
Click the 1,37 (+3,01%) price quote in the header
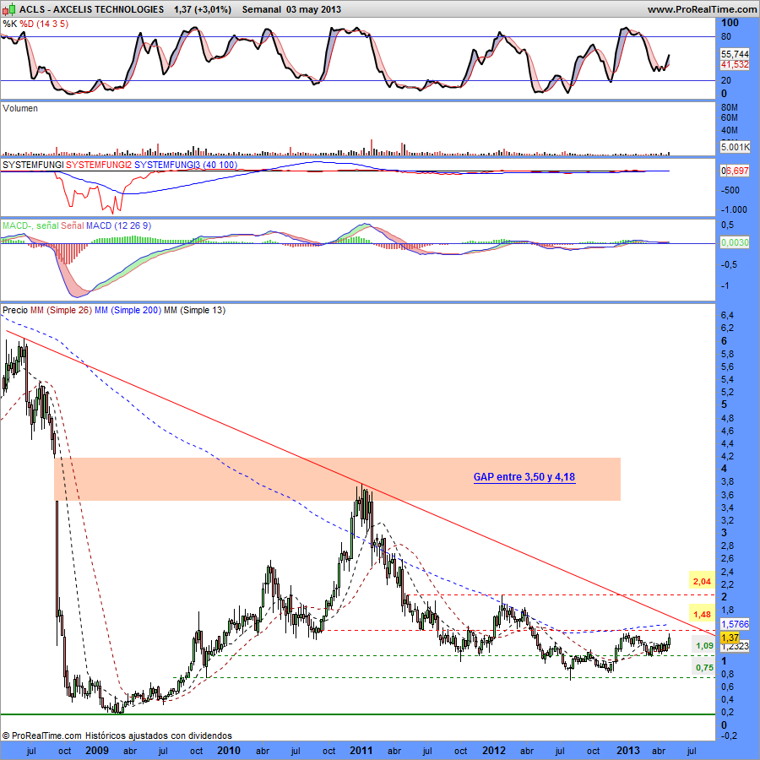203,9
